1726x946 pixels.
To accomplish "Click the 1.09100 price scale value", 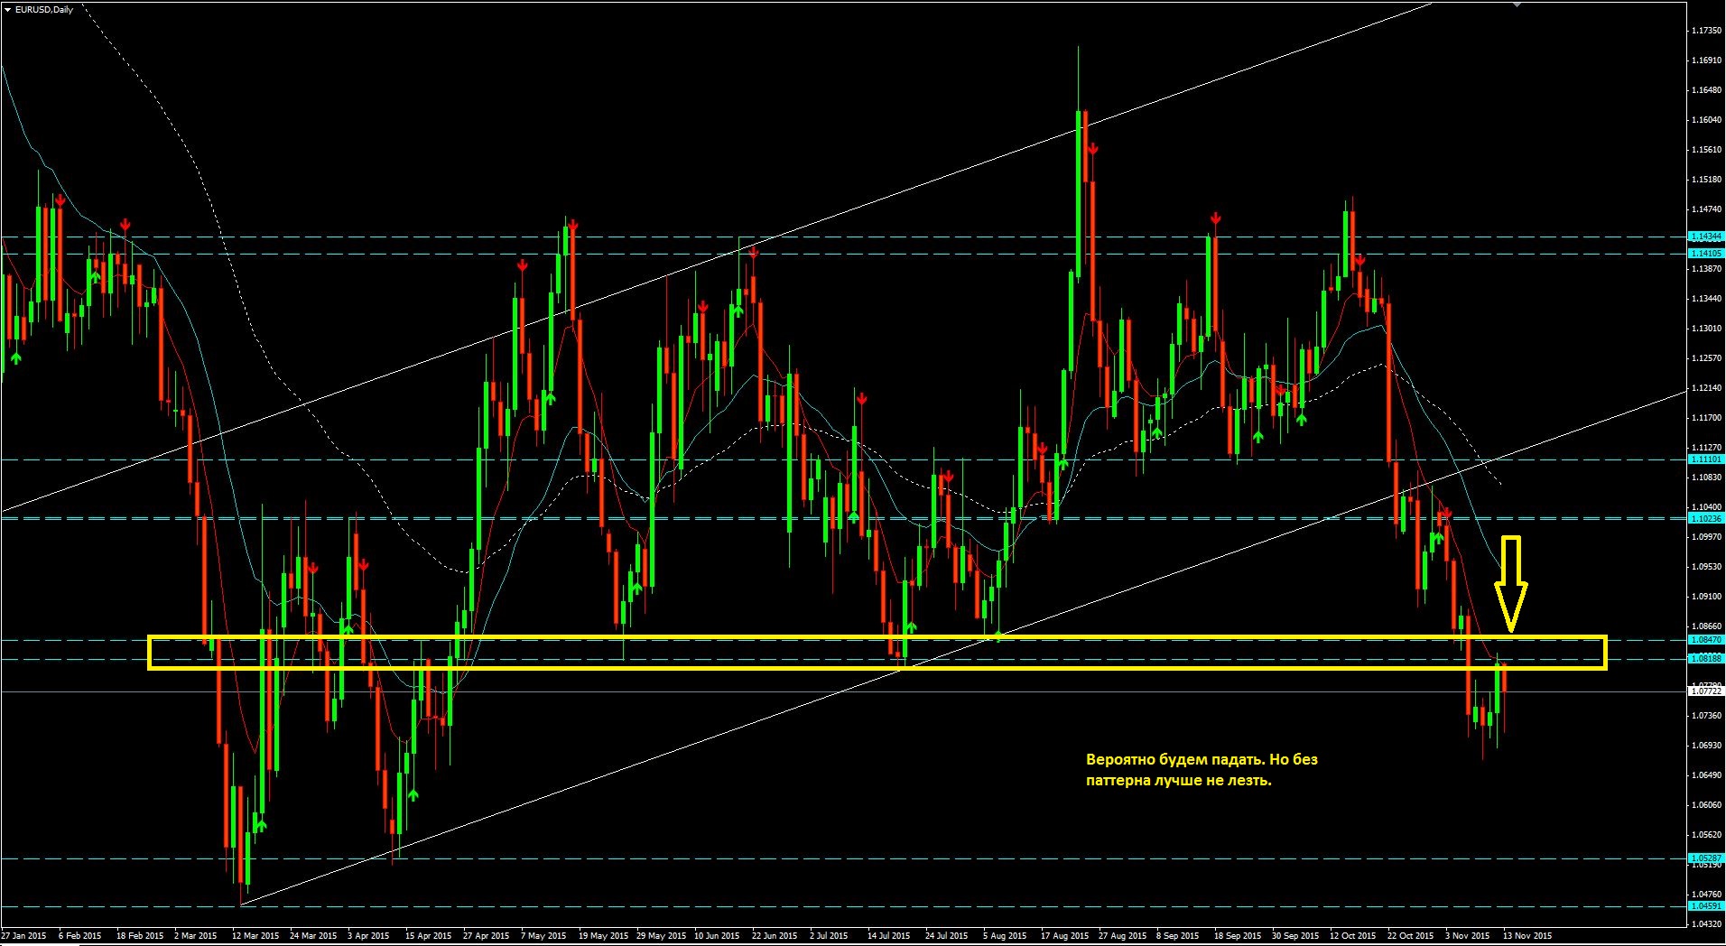I will click(1705, 597).
